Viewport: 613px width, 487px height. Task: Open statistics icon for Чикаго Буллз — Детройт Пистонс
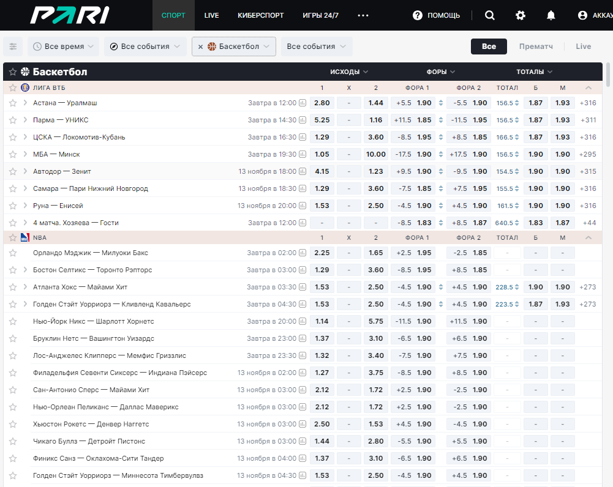[303, 441]
